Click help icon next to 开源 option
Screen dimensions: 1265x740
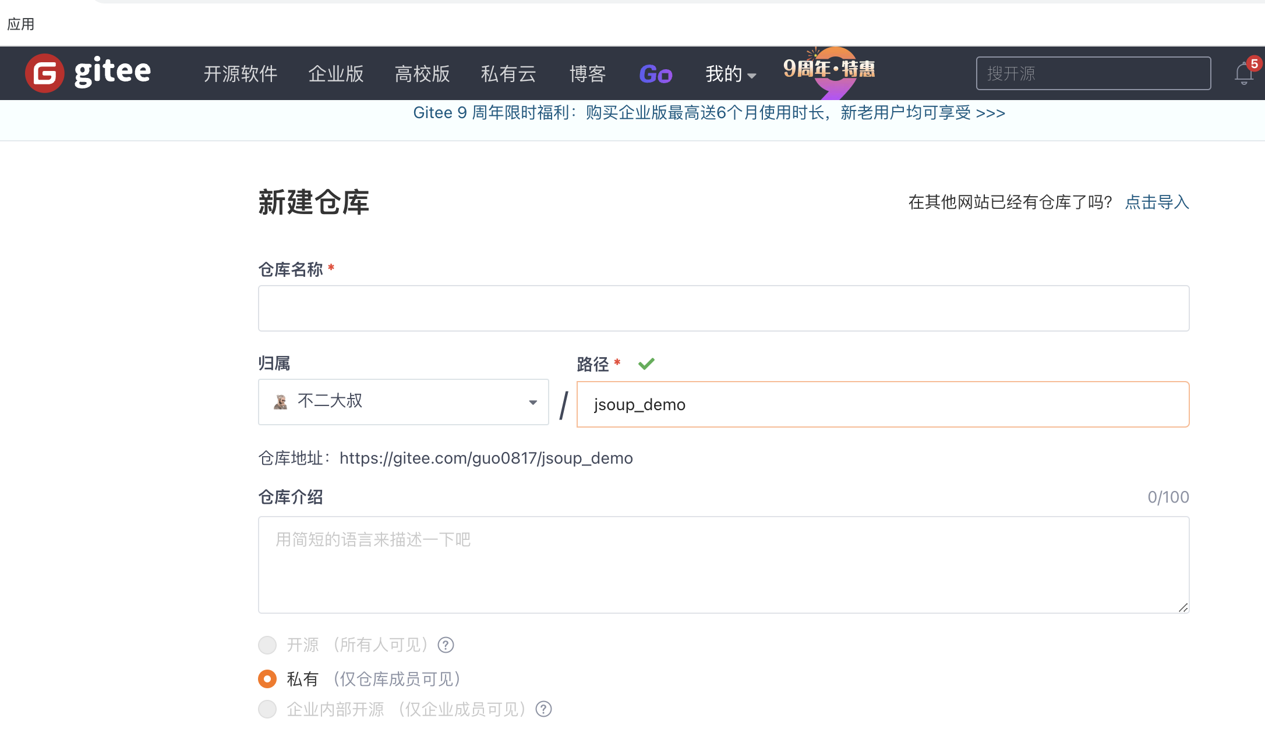446,645
